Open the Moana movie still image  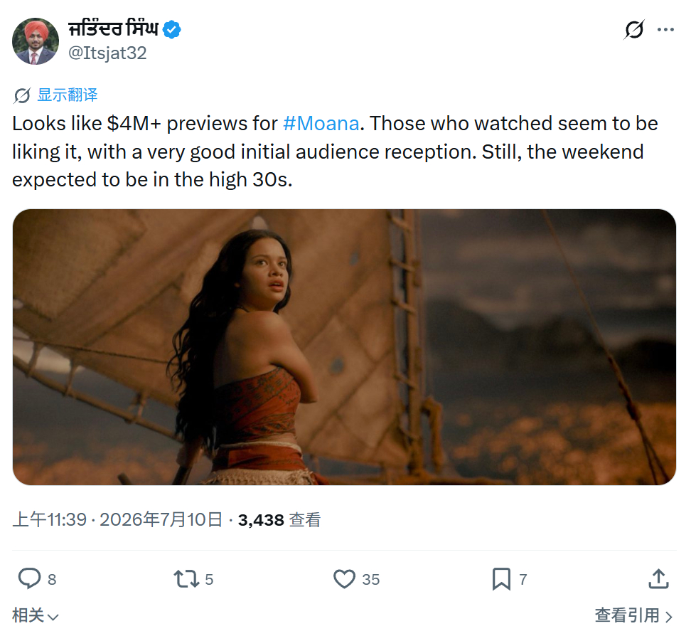coord(344,347)
